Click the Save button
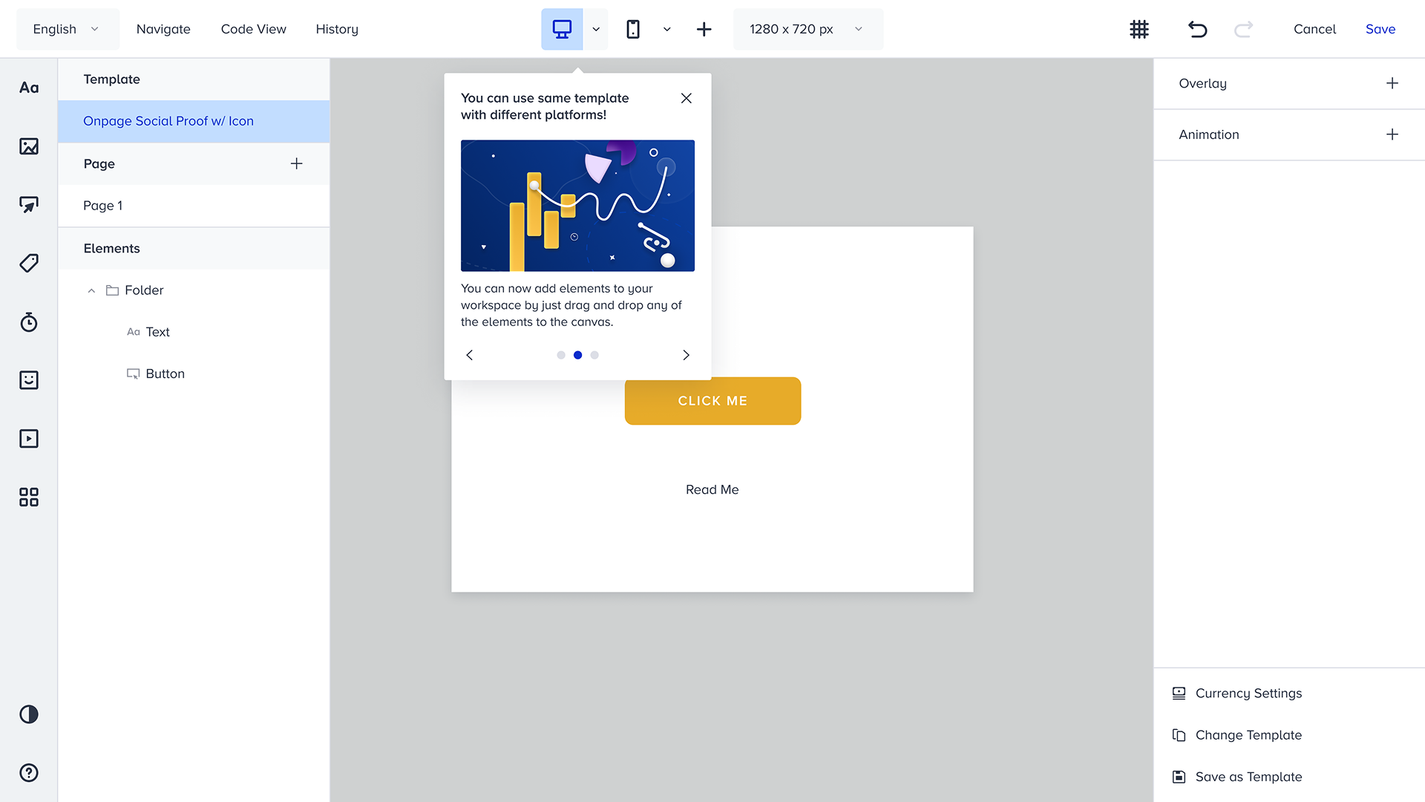Screen dimensions: 1425x802 click(x=1380, y=29)
